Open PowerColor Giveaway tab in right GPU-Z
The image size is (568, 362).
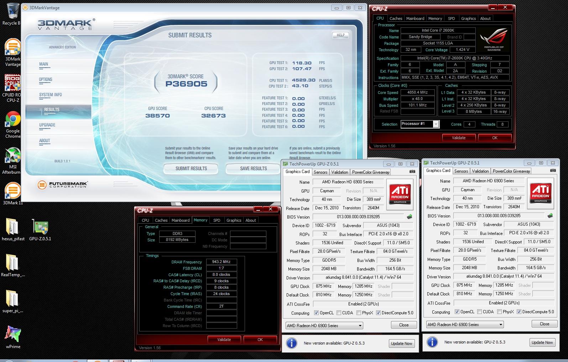(511, 171)
